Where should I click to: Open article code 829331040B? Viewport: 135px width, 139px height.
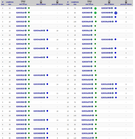(x=106, y=89)
